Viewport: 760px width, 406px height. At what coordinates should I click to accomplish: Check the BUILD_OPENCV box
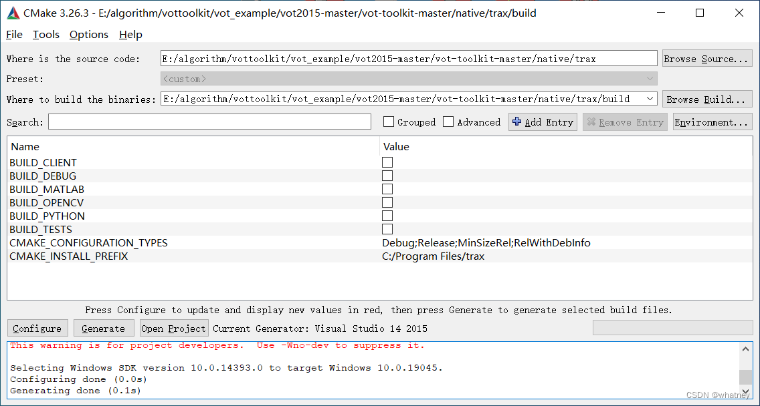click(x=387, y=202)
